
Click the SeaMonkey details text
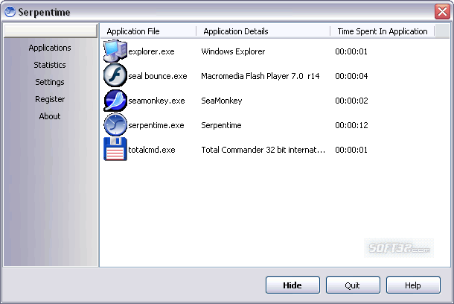pos(222,101)
